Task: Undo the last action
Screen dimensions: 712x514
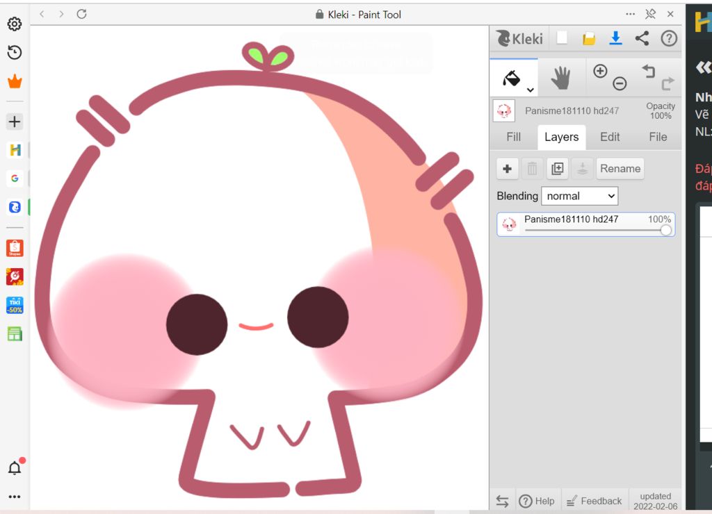Action: (x=648, y=71)
